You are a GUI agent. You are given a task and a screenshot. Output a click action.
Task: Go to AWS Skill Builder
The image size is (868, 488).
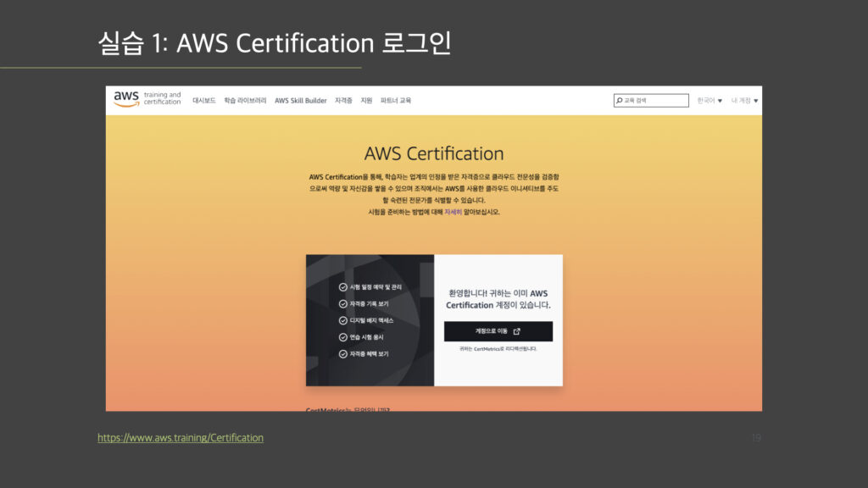[301, 101]
